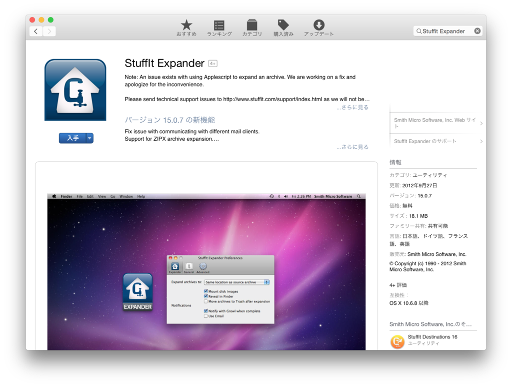Toggle Use Email checkbox
Screen dimensions: 512x387
tap(205, 316)
